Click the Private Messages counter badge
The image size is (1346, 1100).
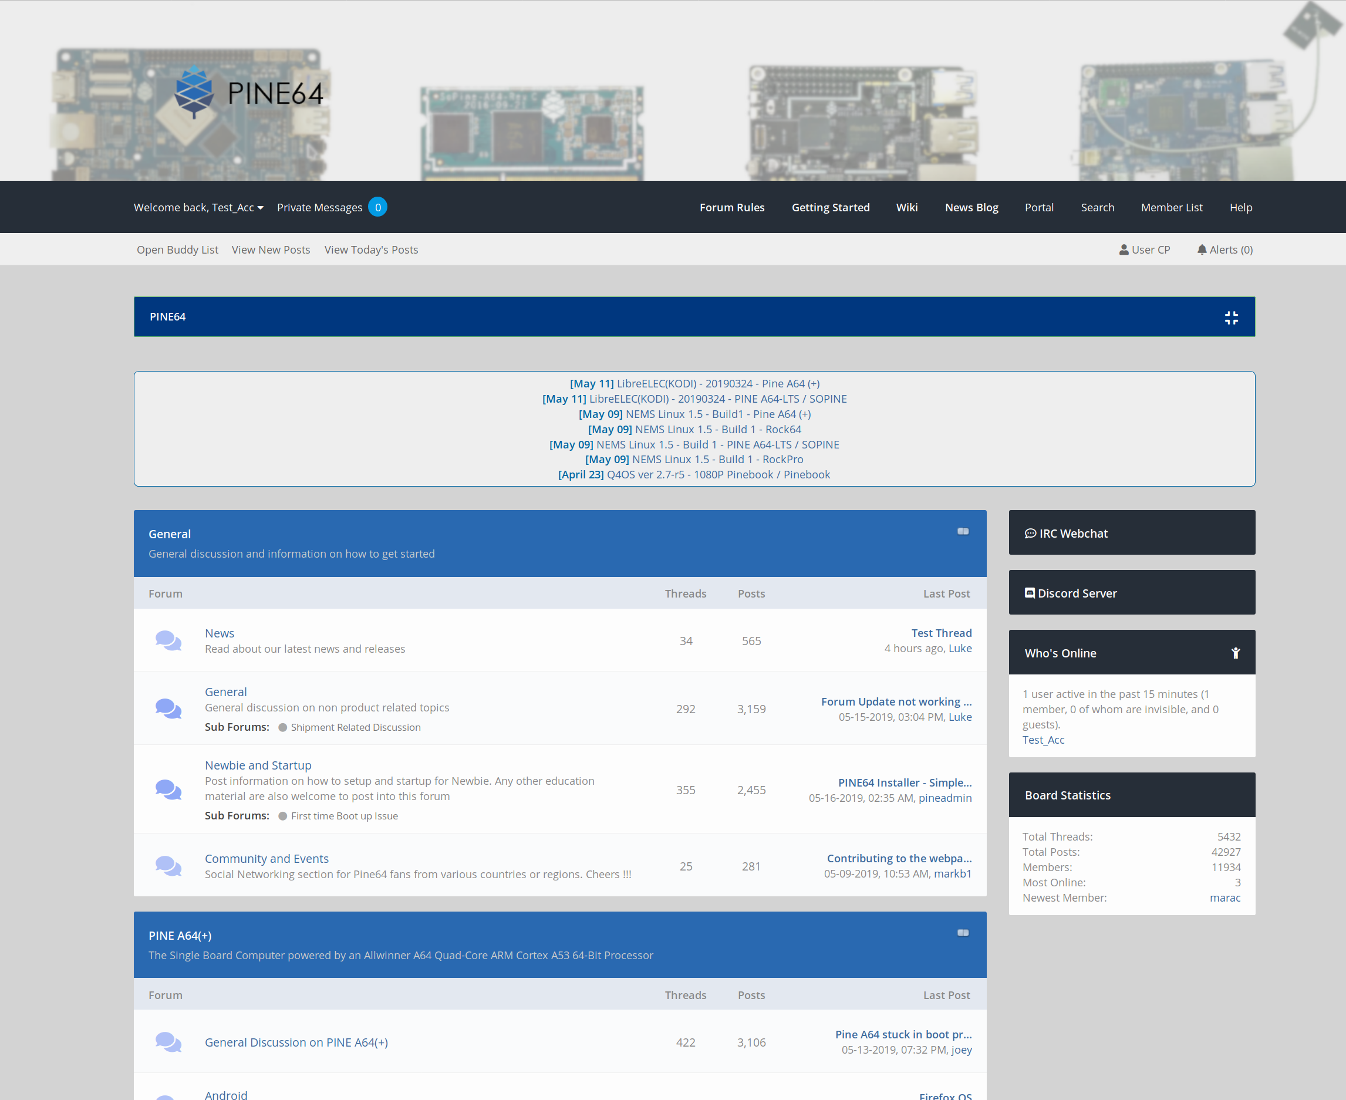tap(377, 207)
